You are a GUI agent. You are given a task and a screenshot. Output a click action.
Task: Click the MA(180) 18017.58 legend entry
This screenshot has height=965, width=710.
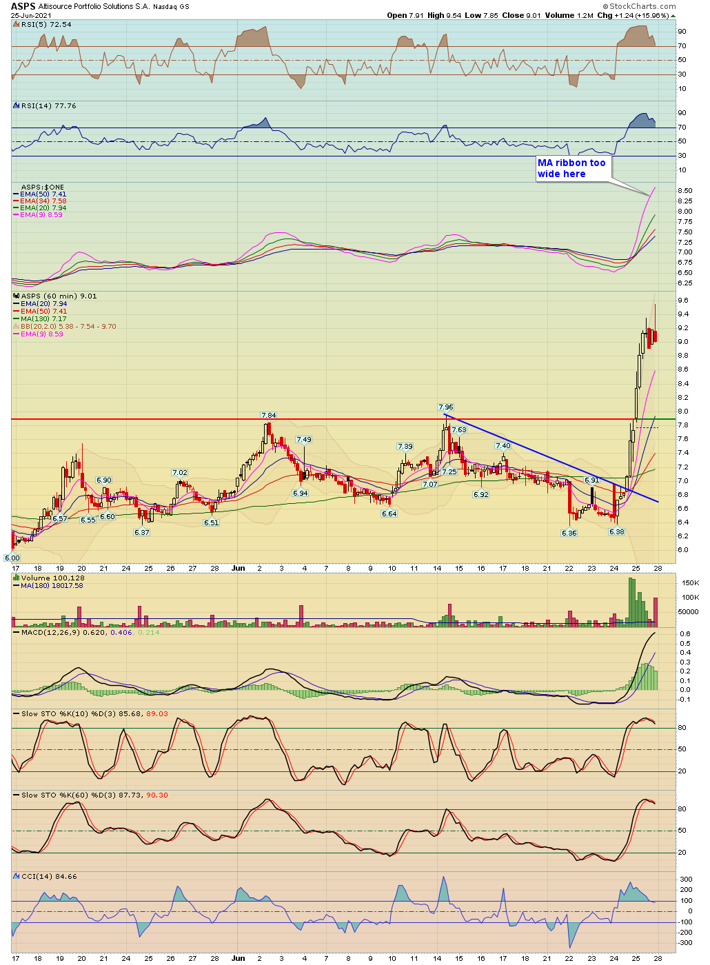52,586
